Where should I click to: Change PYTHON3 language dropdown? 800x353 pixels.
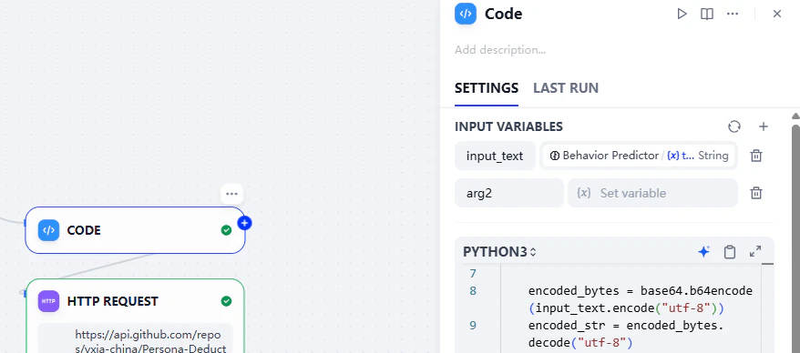point(499,252)
